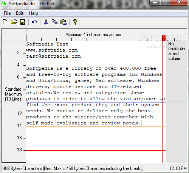189x173 pixels.
Task: Click line 'and free-to-try software programs'
Action: coord(94,74)
